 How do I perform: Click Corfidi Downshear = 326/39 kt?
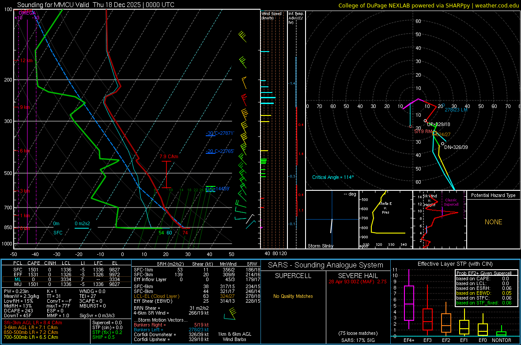pyautogui.click(x=171, y=335)
